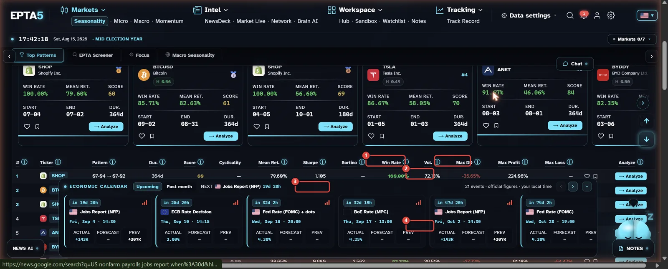Screen dimensions: 668x269
Task: Click the info icon beside Vol. column
Action: pyautogui.click(x=437, y=162)
